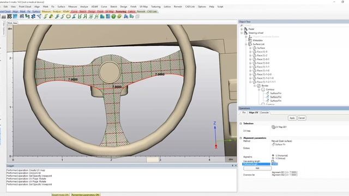Open the Help menu

click(x=212, y=7)
